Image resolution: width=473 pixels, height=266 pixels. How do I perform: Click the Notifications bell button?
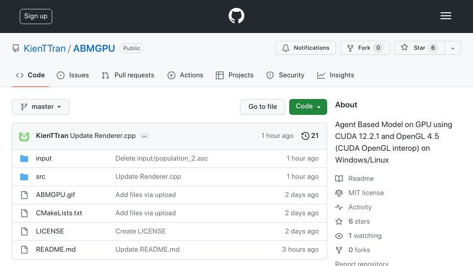click(305, 48)
